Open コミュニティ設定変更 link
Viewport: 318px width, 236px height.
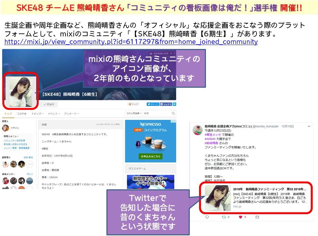coord(15,141)
